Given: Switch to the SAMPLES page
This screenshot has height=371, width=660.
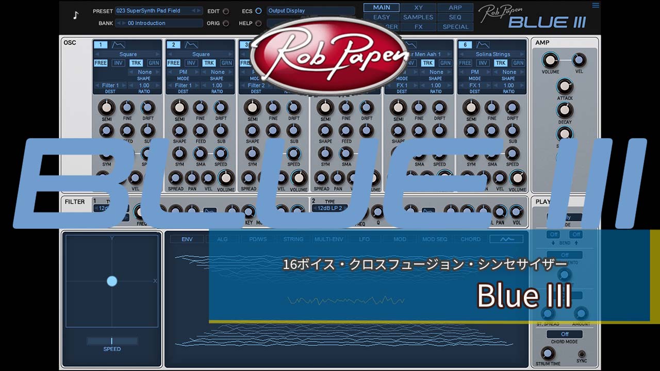Looking at the screenshot, I should (x=418, y=17).
